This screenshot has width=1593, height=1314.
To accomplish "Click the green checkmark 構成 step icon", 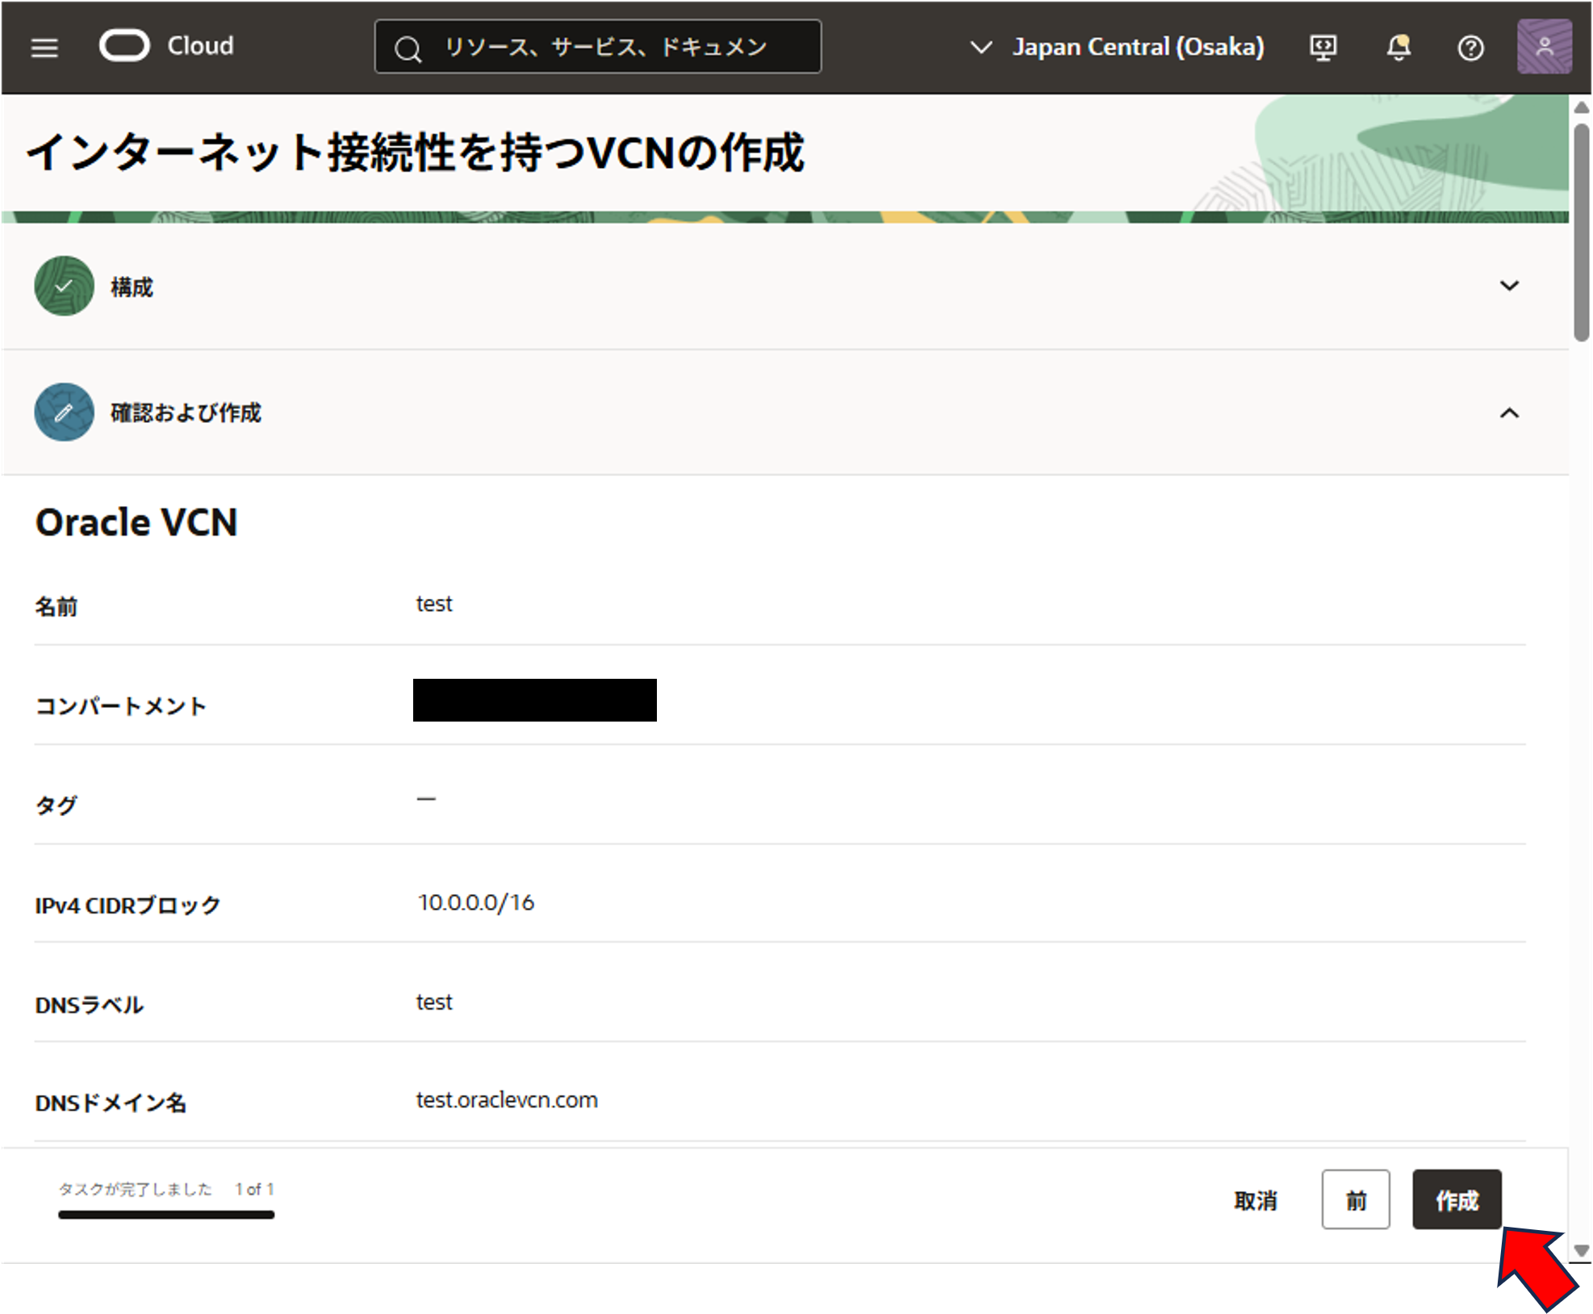I will [64, 286].
